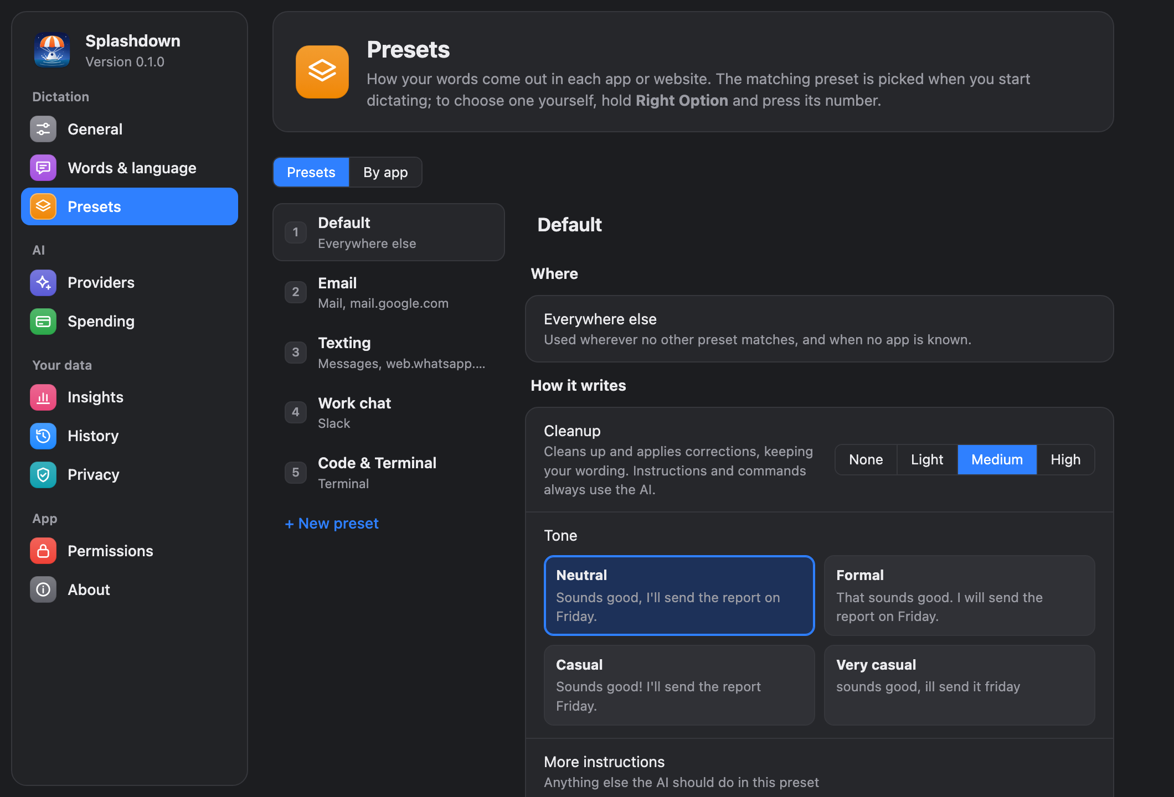Select the Code & Terminal preset row
The image size is (1174, 797).
click(389, 472)
